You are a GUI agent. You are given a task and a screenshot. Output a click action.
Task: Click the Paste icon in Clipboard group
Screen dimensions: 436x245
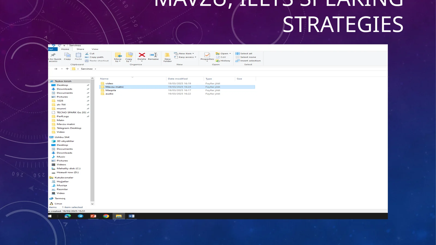[78, 56]
